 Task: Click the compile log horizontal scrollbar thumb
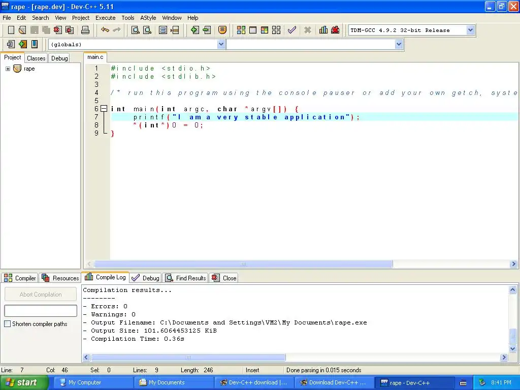point(188,357)
